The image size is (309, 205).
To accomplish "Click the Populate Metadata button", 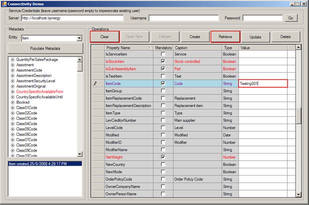I will tap(46, 48).
